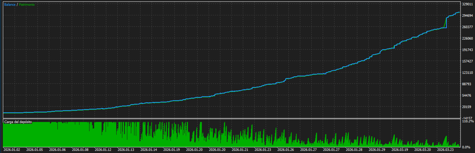Click the 2026.03.19 date label
The height and width of the screenshot is (153, 475).
point(400,150)
